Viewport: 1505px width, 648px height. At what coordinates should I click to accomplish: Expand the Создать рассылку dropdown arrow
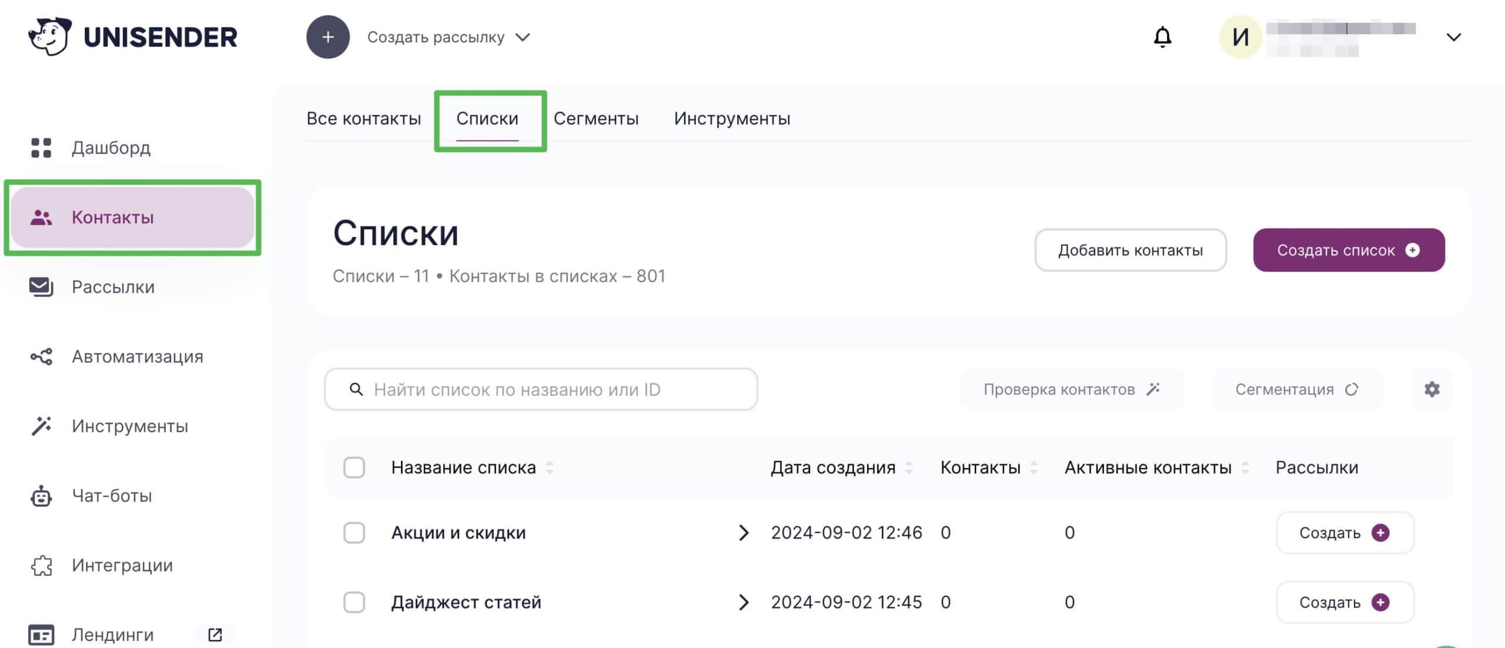click(x=523, y=37)
